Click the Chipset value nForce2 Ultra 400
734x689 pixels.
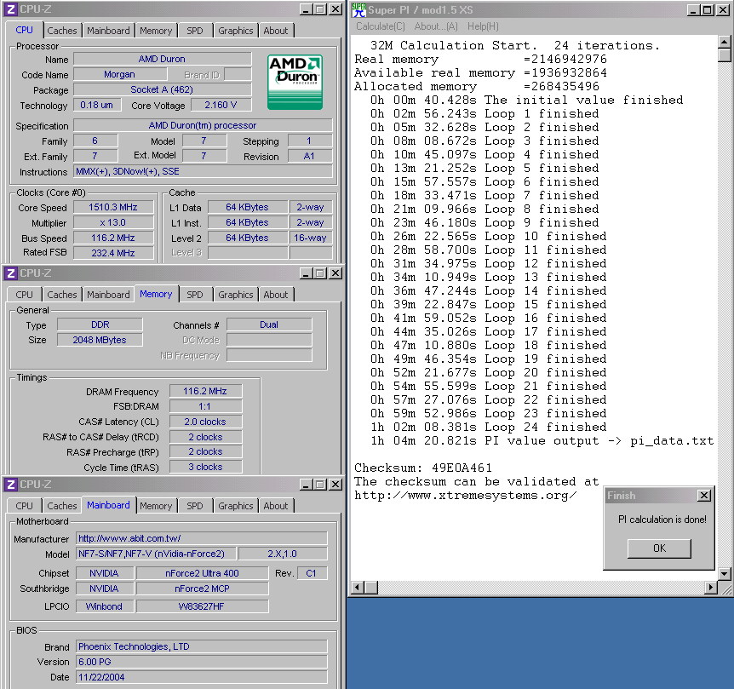[202, 573]
